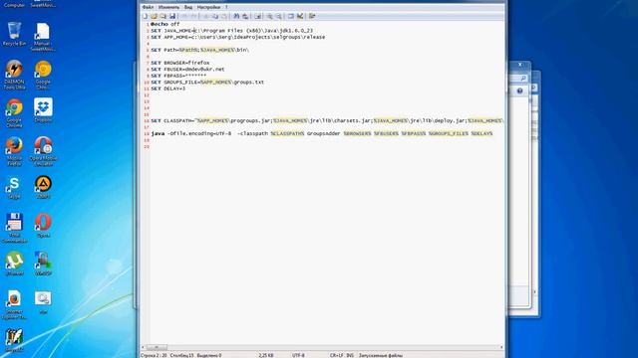Open the Вид menu
This screenshot has height=358, width=638.
(188, 7)
